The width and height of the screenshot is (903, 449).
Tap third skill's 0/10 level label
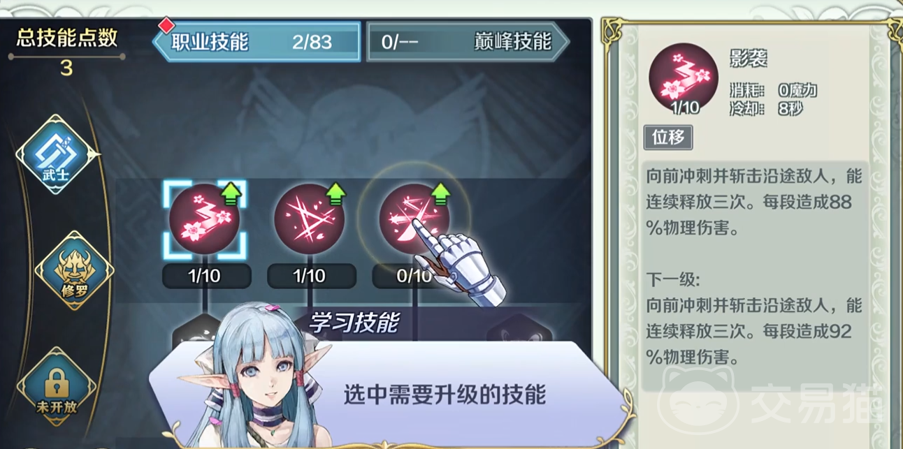(414, 276)
